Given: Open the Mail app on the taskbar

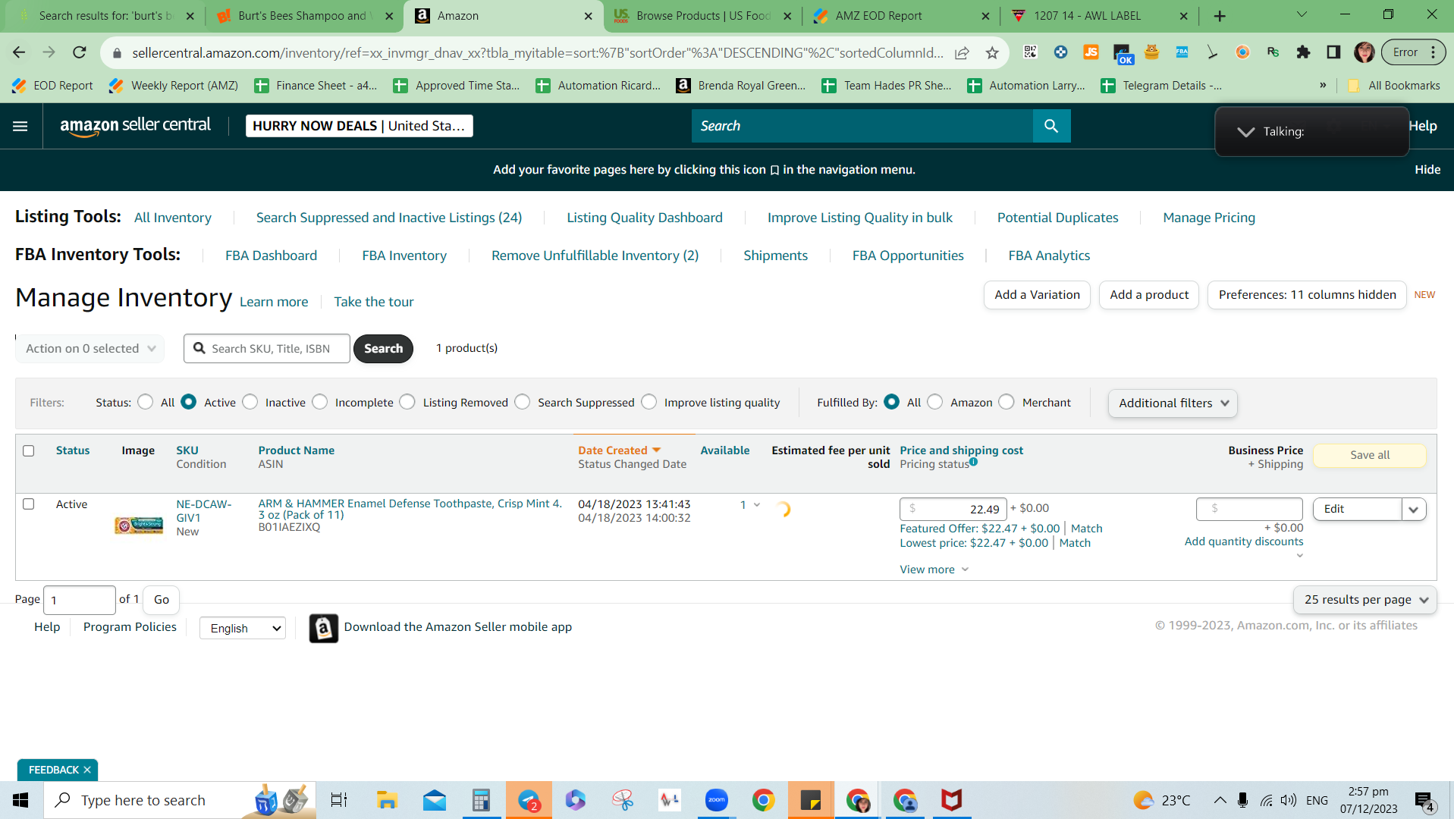Looking at the screenshot, I should click(435, 800).
